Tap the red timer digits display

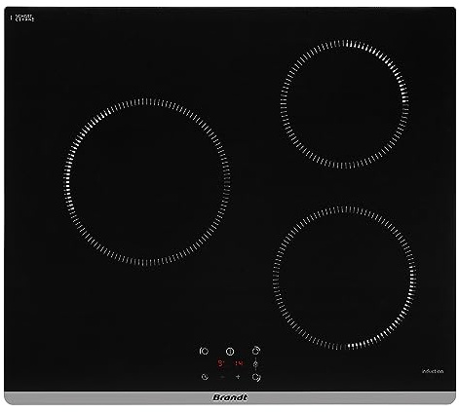[x=239, y=363]
